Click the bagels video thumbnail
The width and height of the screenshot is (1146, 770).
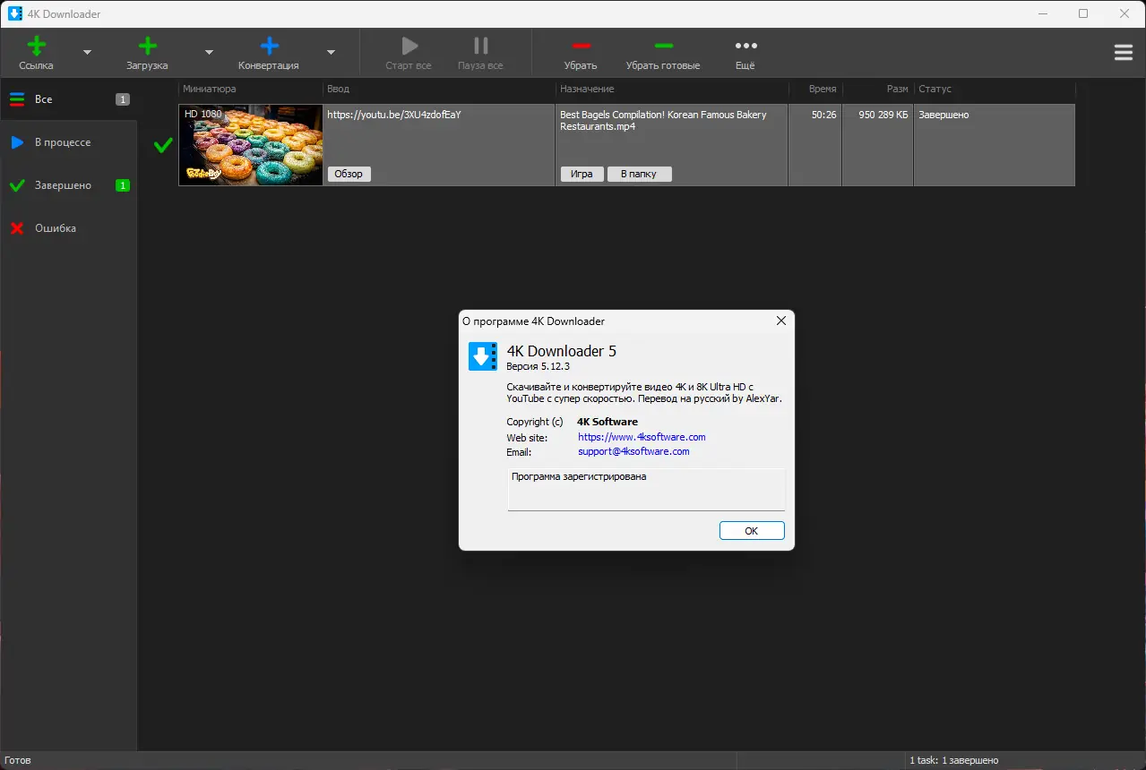[x=251, y=145]
